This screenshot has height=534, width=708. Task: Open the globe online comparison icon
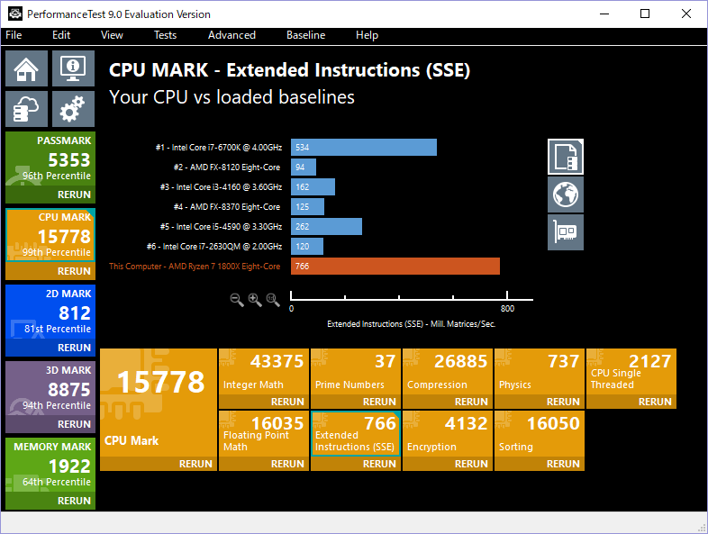[x=566, y=195]
